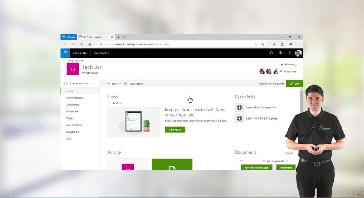This screenshot has width=364, height=198.
Task: Open the See all link under Documents
Action: coord(288,153)
